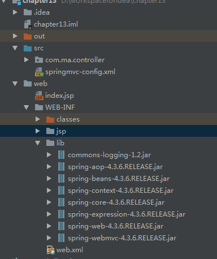217x259 pixels.
Task: Expand spring-web-4.3.6.RELEASE.jar arrow
Action: (49, 226)
